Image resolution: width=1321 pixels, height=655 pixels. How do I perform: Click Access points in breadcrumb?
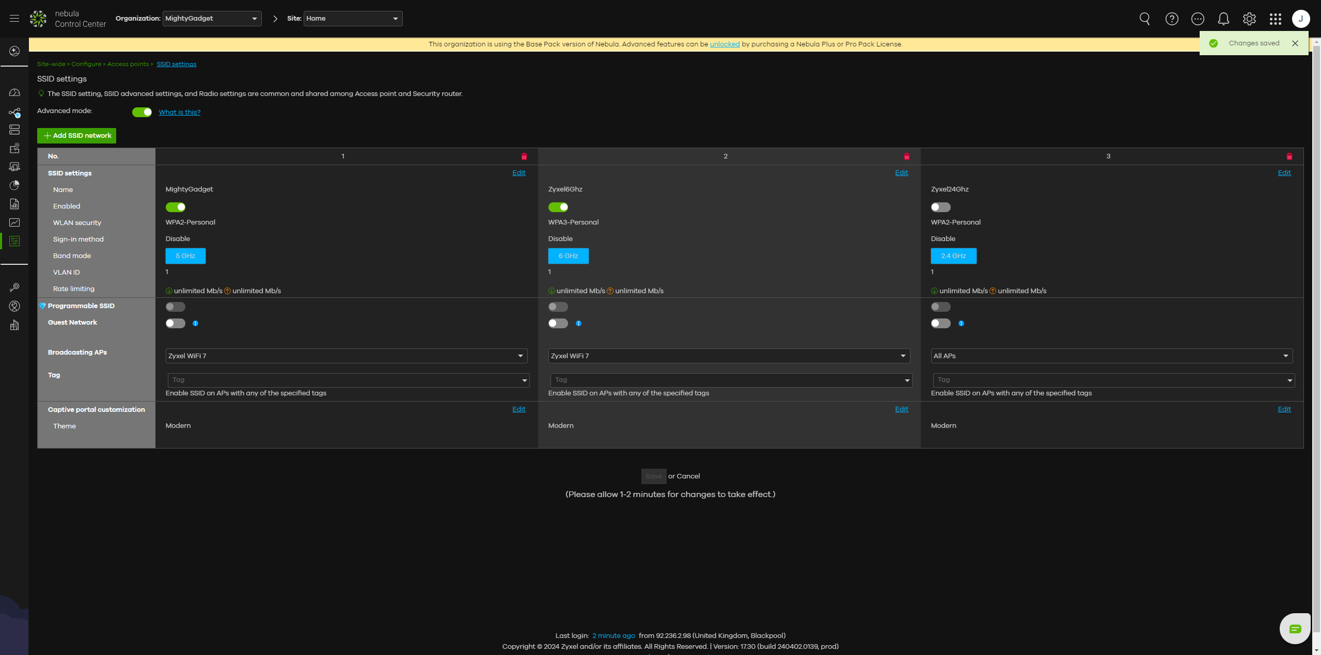coord(128,65)
